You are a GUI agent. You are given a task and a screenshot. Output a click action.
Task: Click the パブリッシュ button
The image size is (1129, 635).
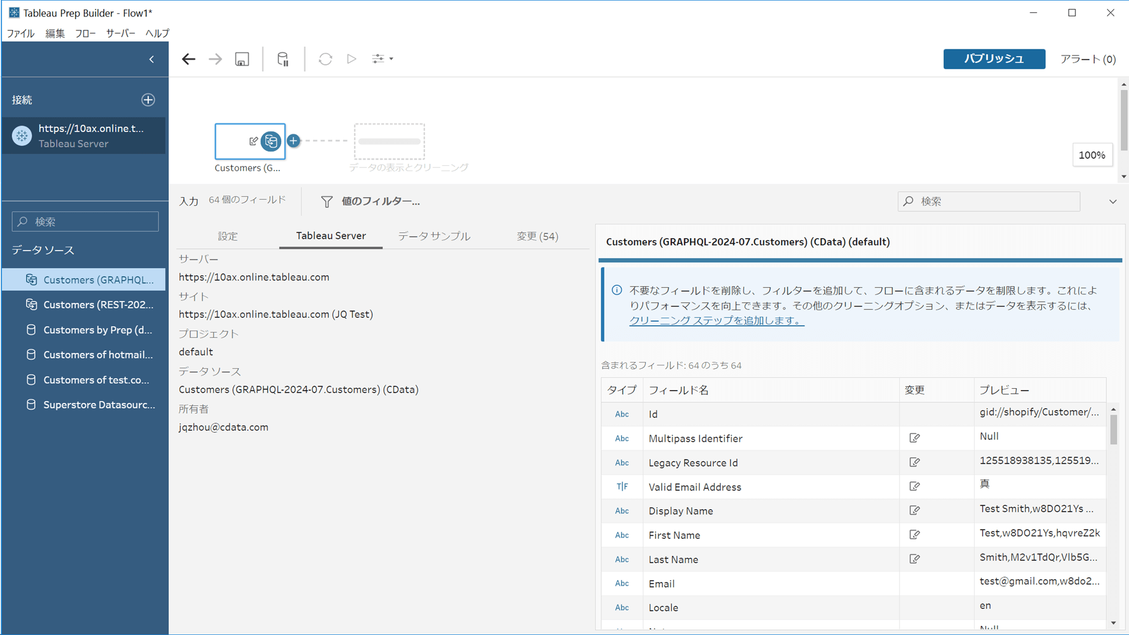(994, 59)
